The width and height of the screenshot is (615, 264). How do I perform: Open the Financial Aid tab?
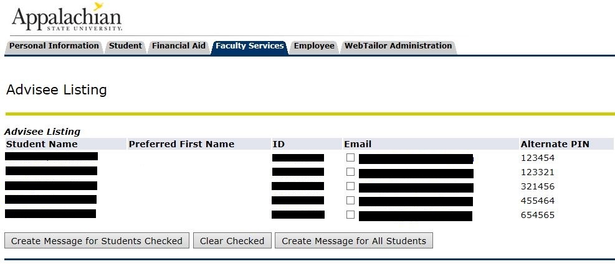point(178,46)
